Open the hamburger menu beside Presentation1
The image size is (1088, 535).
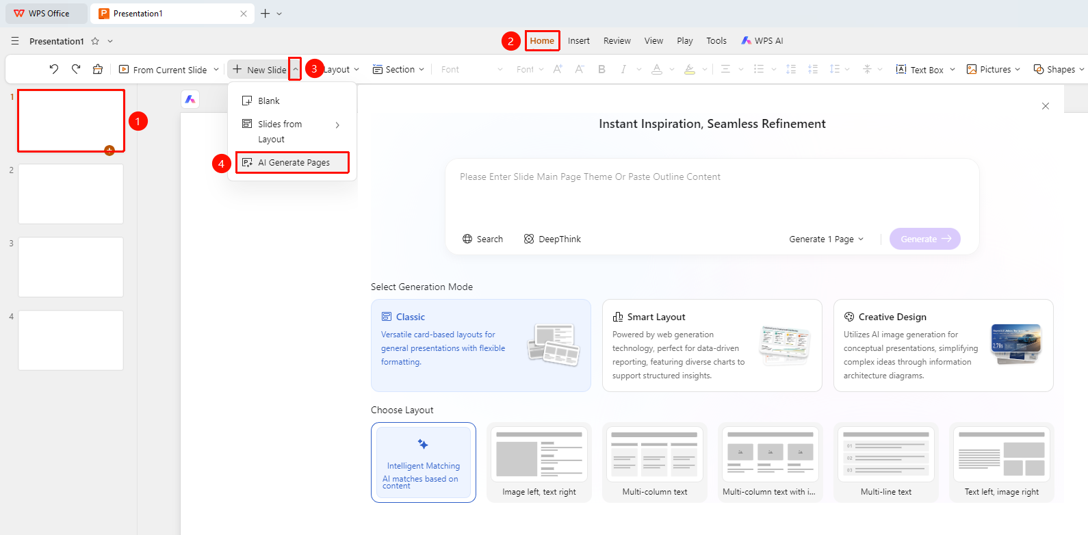point(15,41)
